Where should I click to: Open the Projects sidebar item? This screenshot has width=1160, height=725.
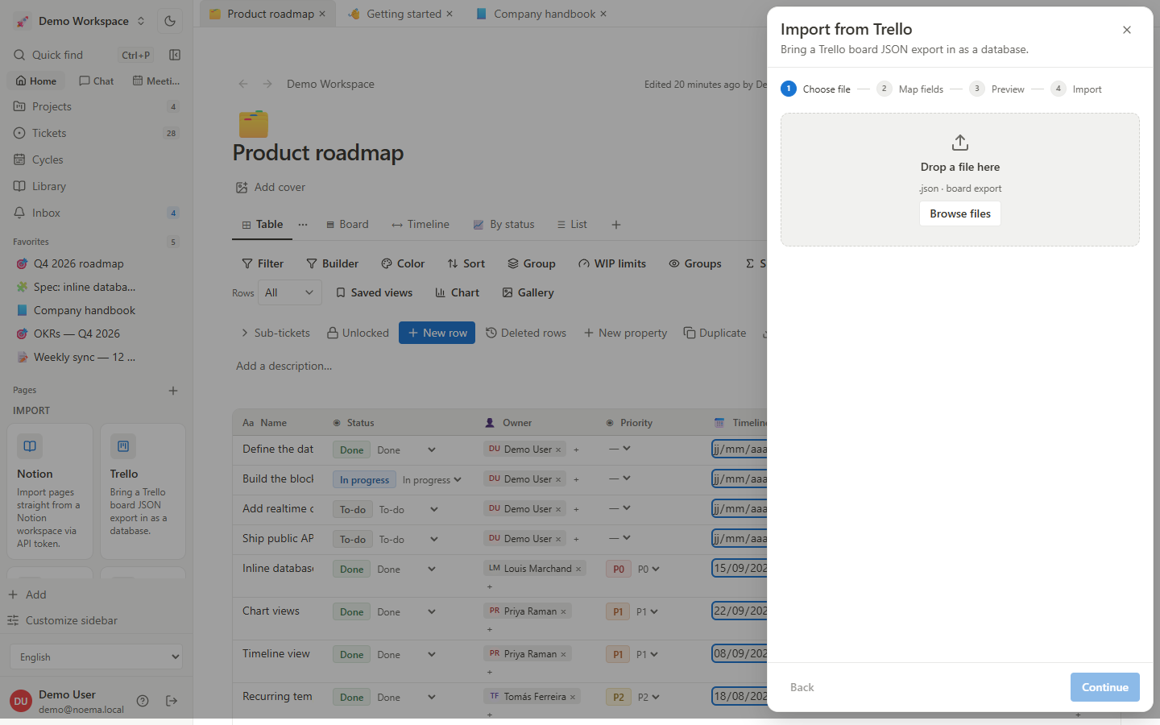tap(97, 106)
